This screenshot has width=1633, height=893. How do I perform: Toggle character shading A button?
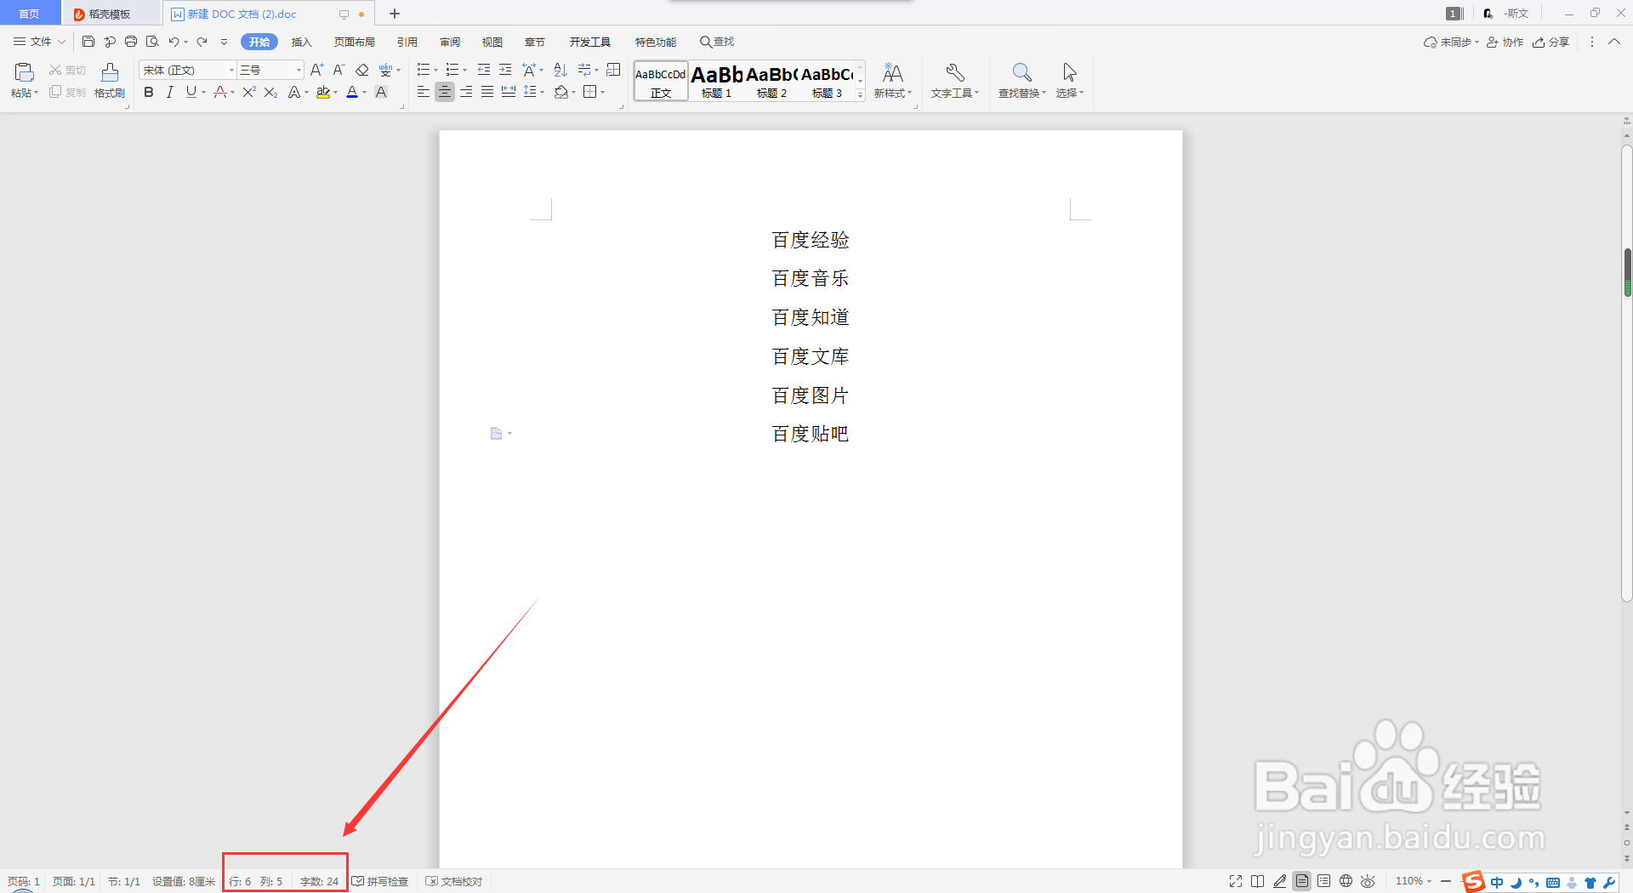pos(381,92)
